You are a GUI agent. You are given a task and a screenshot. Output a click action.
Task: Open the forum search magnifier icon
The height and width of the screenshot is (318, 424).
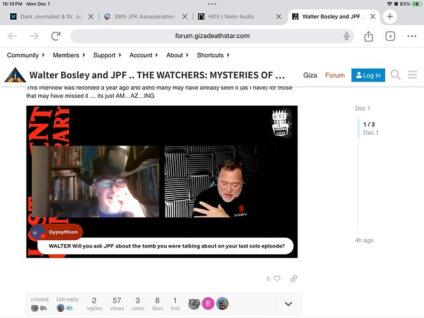click(x=395, y=75)
